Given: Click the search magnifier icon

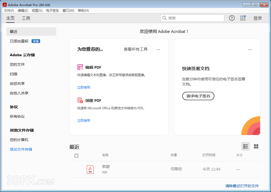Looking at the screenshot, I should click(165, 18).
